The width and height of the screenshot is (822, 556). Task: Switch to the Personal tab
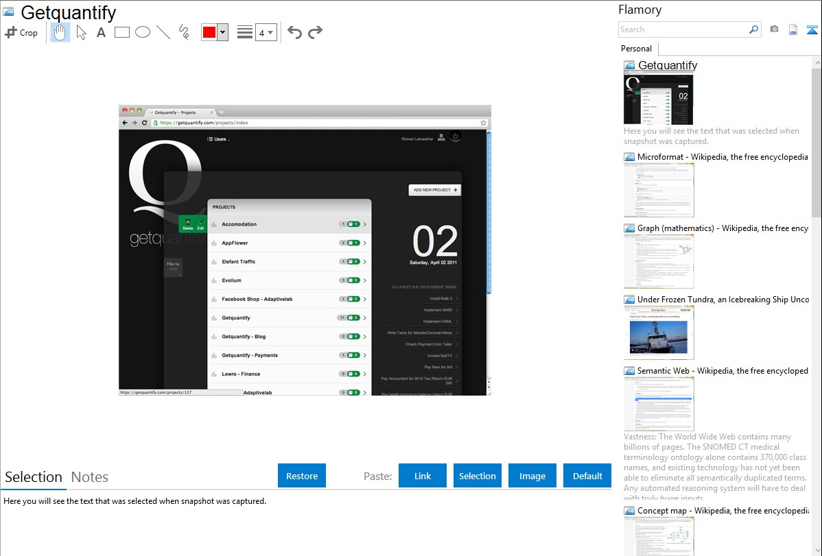tap(637, 49)
